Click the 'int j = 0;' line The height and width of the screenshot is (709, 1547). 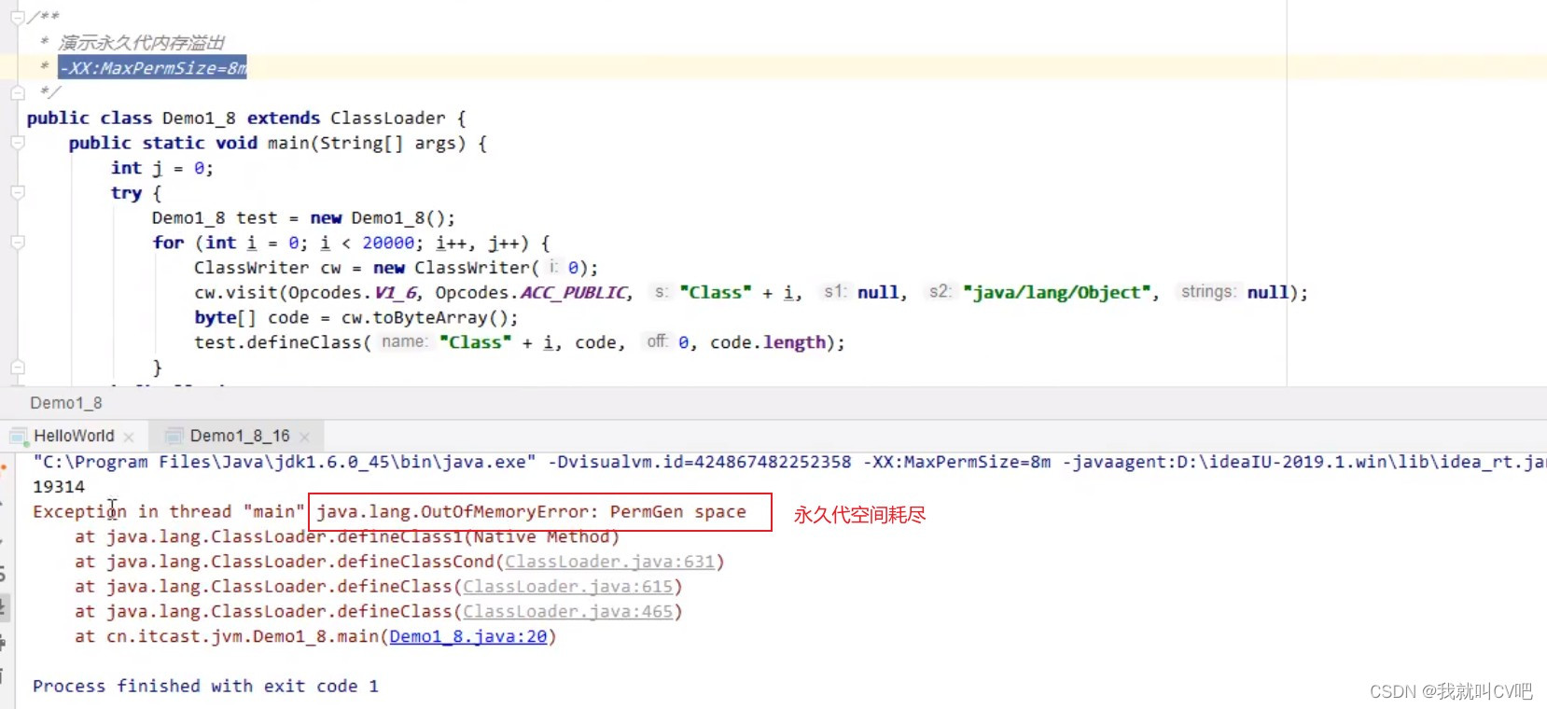click(x=162, y=168)
